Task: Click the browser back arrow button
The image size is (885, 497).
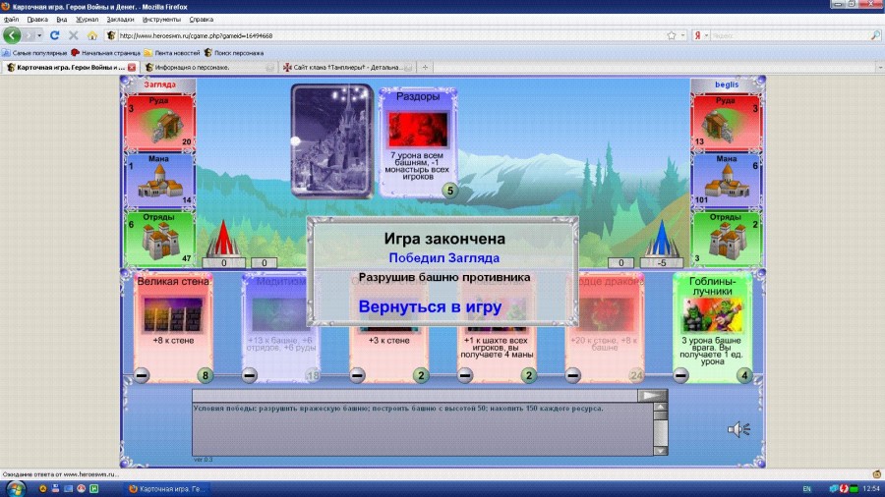Action: click(x=13, y=35)
